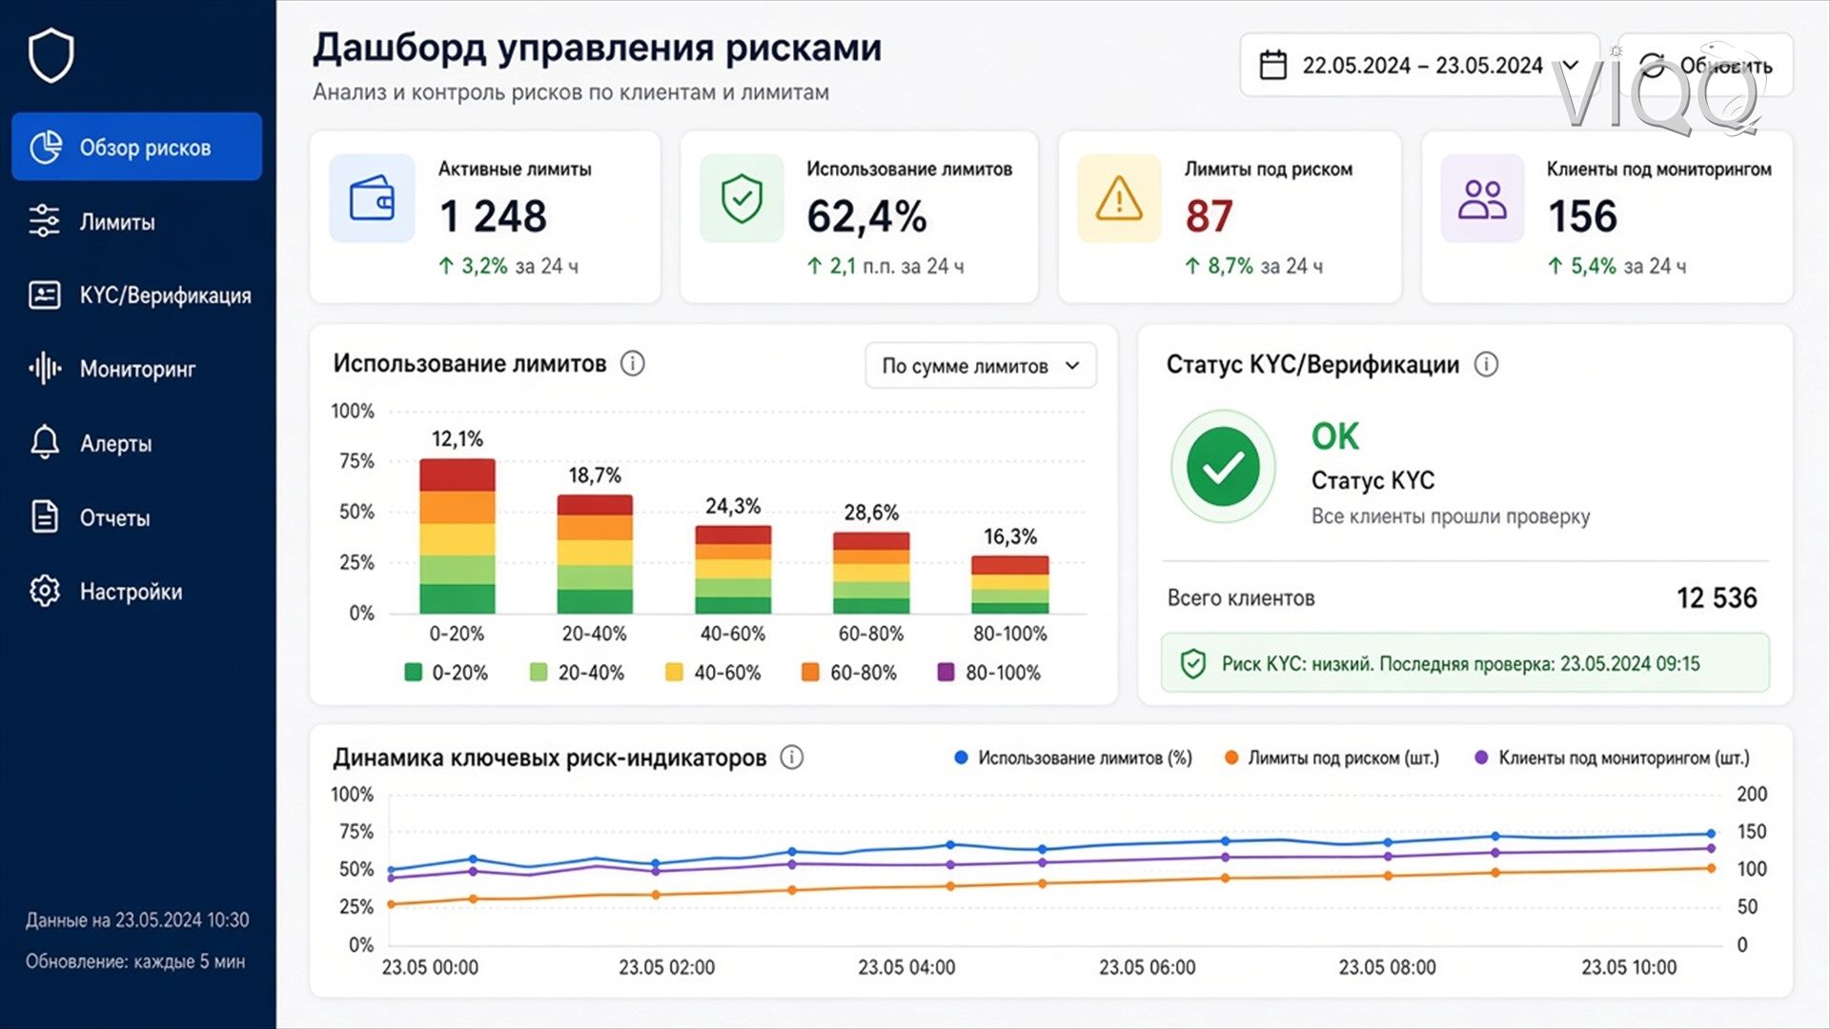The height and width of the screenshot is (1029, 1830).
Task: Click the Все клиенты прошли проверку text
Action: tap(1451, 516)
